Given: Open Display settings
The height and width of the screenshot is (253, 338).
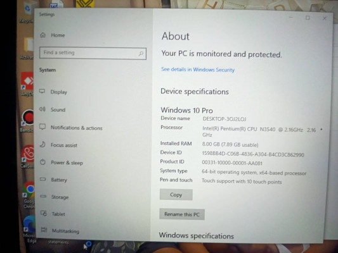Looking at the screenshot, I should tap(58, 92).
